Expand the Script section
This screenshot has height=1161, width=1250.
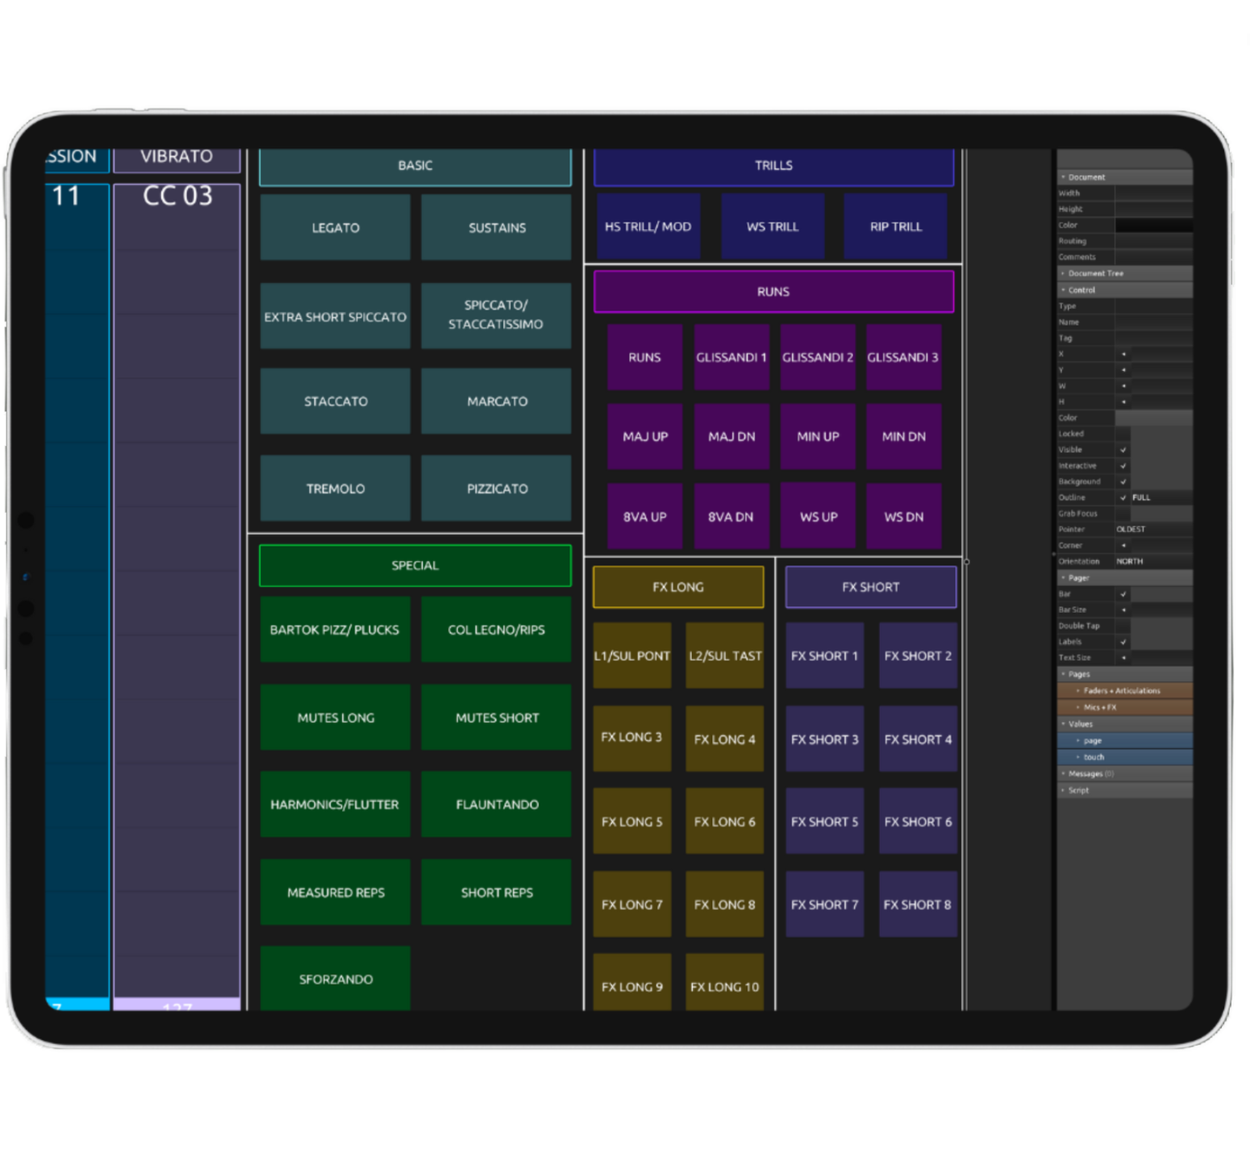(x=1124, y=790)
